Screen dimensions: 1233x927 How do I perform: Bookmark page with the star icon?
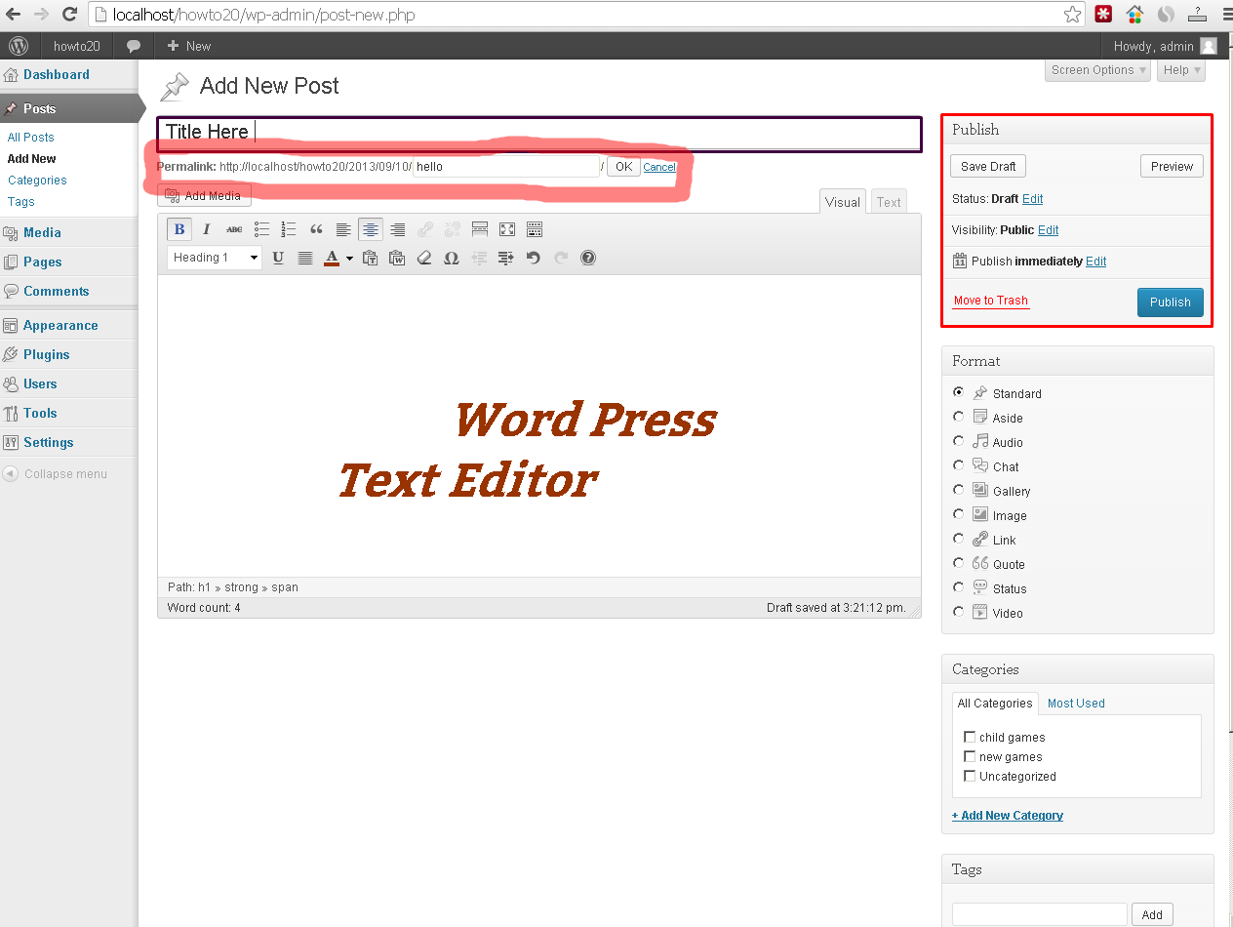[x=1072, y=14]
